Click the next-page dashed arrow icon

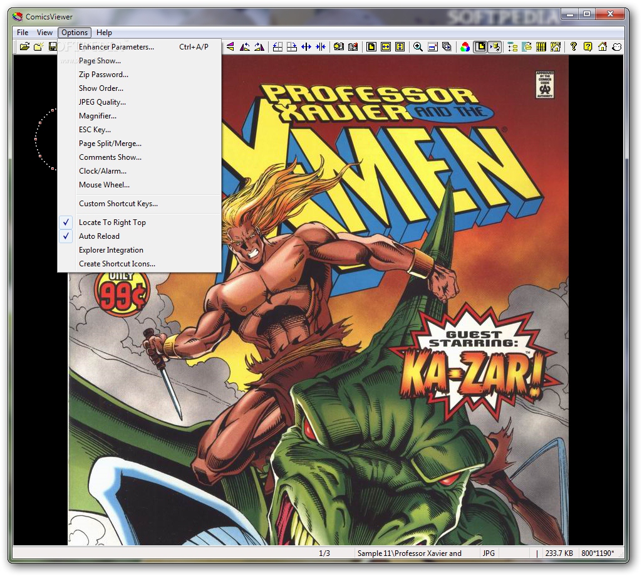(292, 47)
